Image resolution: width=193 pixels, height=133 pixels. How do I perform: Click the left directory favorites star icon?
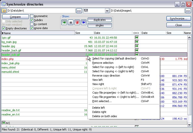click(x=4, y=11)
